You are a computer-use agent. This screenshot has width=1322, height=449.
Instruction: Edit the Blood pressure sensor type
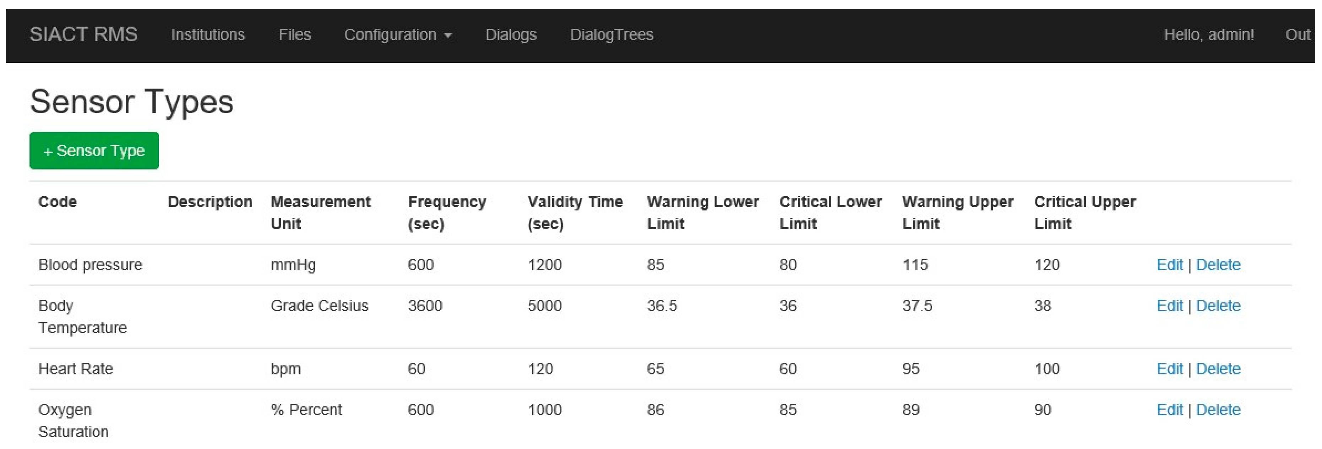click(x=1169, y=265)
